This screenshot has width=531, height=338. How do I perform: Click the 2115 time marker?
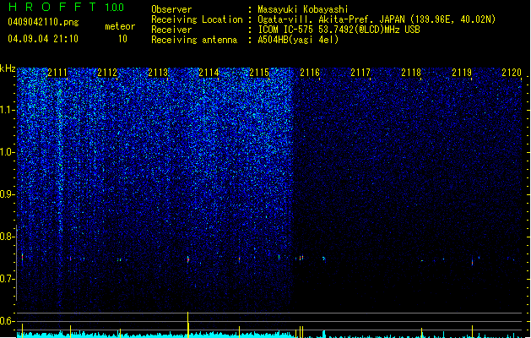point(259,73)
